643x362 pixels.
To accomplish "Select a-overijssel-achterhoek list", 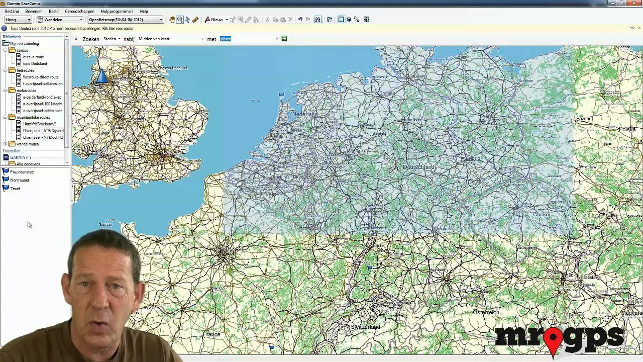I will coord(43,111).
